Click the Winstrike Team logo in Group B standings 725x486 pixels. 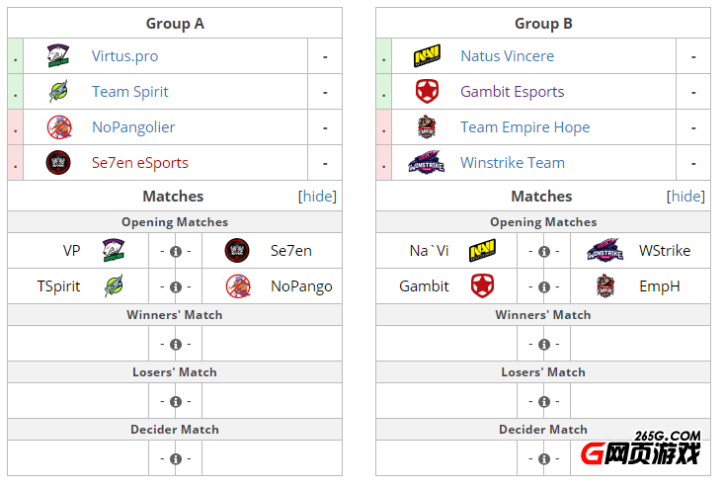[x=427, y=162]
